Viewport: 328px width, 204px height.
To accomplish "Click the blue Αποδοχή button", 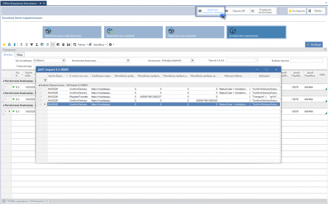I will coord(314,44).
